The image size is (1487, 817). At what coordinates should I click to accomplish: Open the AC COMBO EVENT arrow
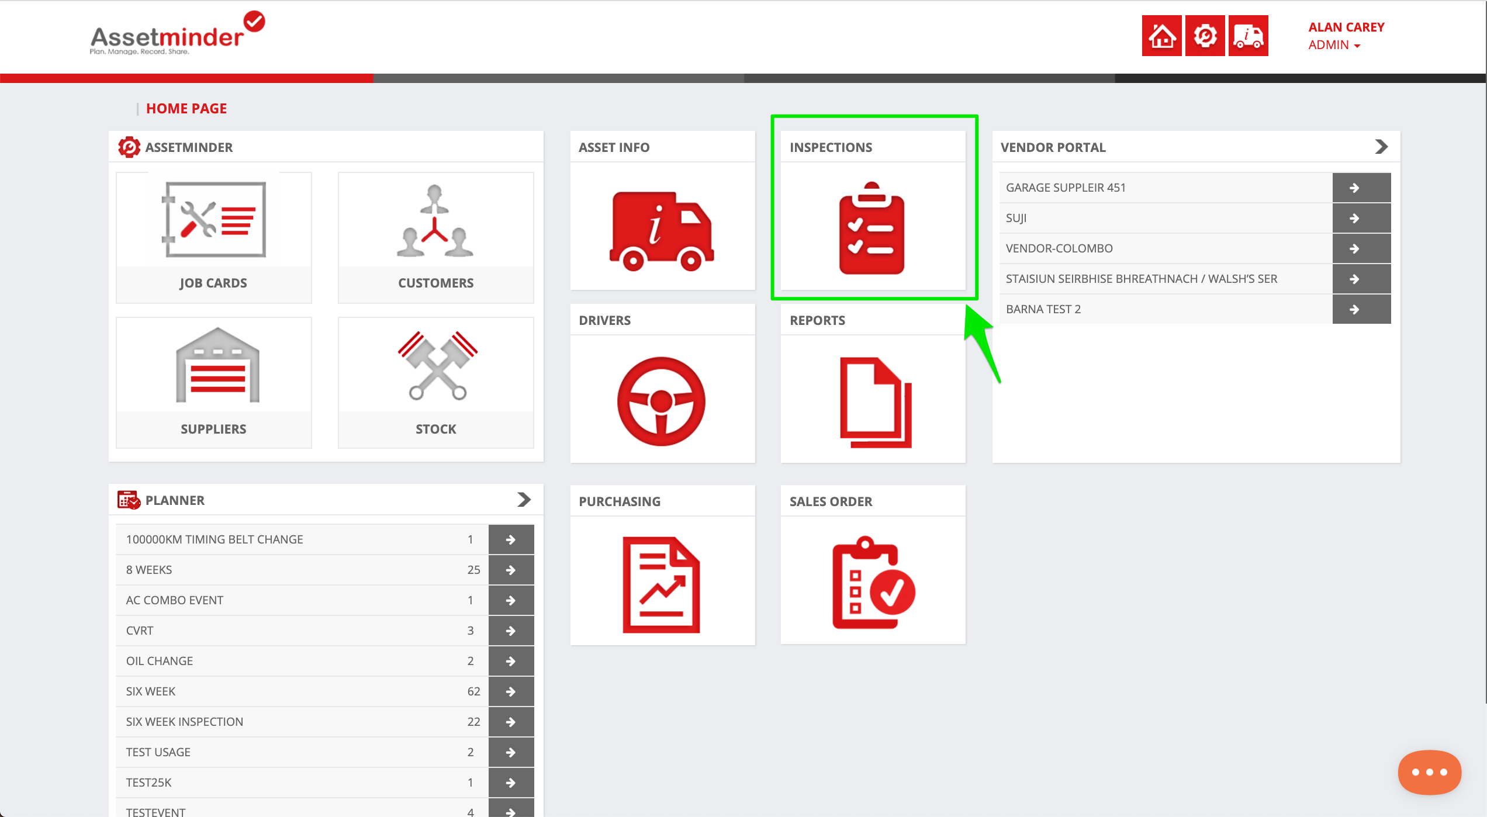click(511, 600)
